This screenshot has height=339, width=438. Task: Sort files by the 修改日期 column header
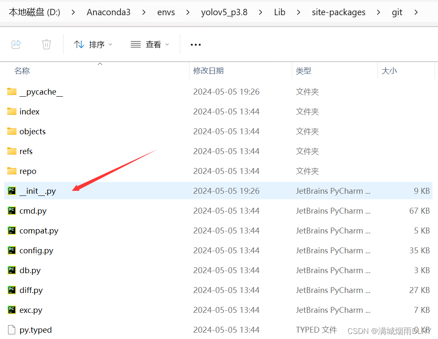[x=208, y=71]
